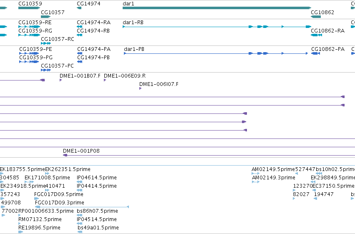Open the dar1-RB transcript
Image resolution: width=355 pixels, height=234 pixels.
[217, 27]
